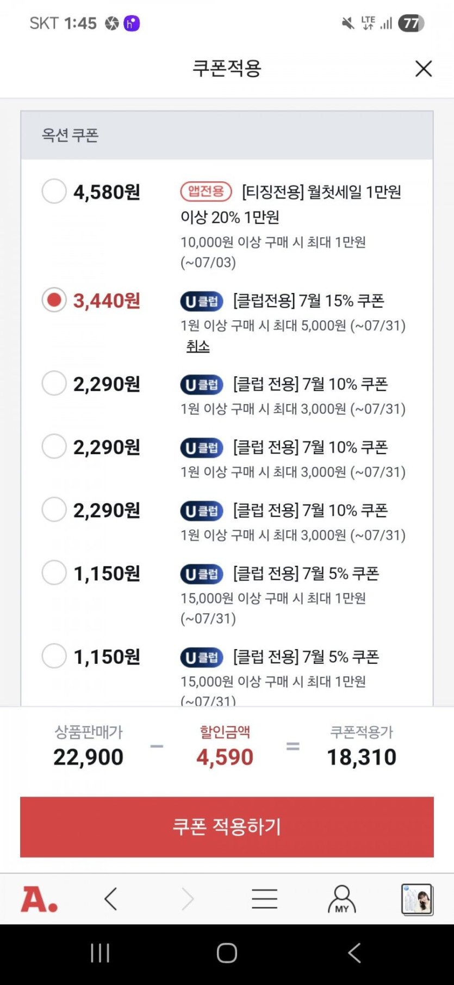Go to Auction home via A. logo

click(x=39, y=899)
